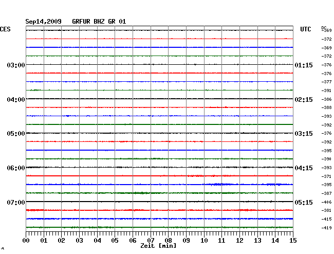Click the UTC time label "03:15"

[x=304, y=134]
